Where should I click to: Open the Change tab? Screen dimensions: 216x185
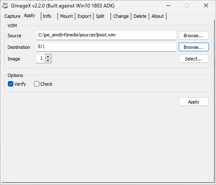(x=121, y=16)
